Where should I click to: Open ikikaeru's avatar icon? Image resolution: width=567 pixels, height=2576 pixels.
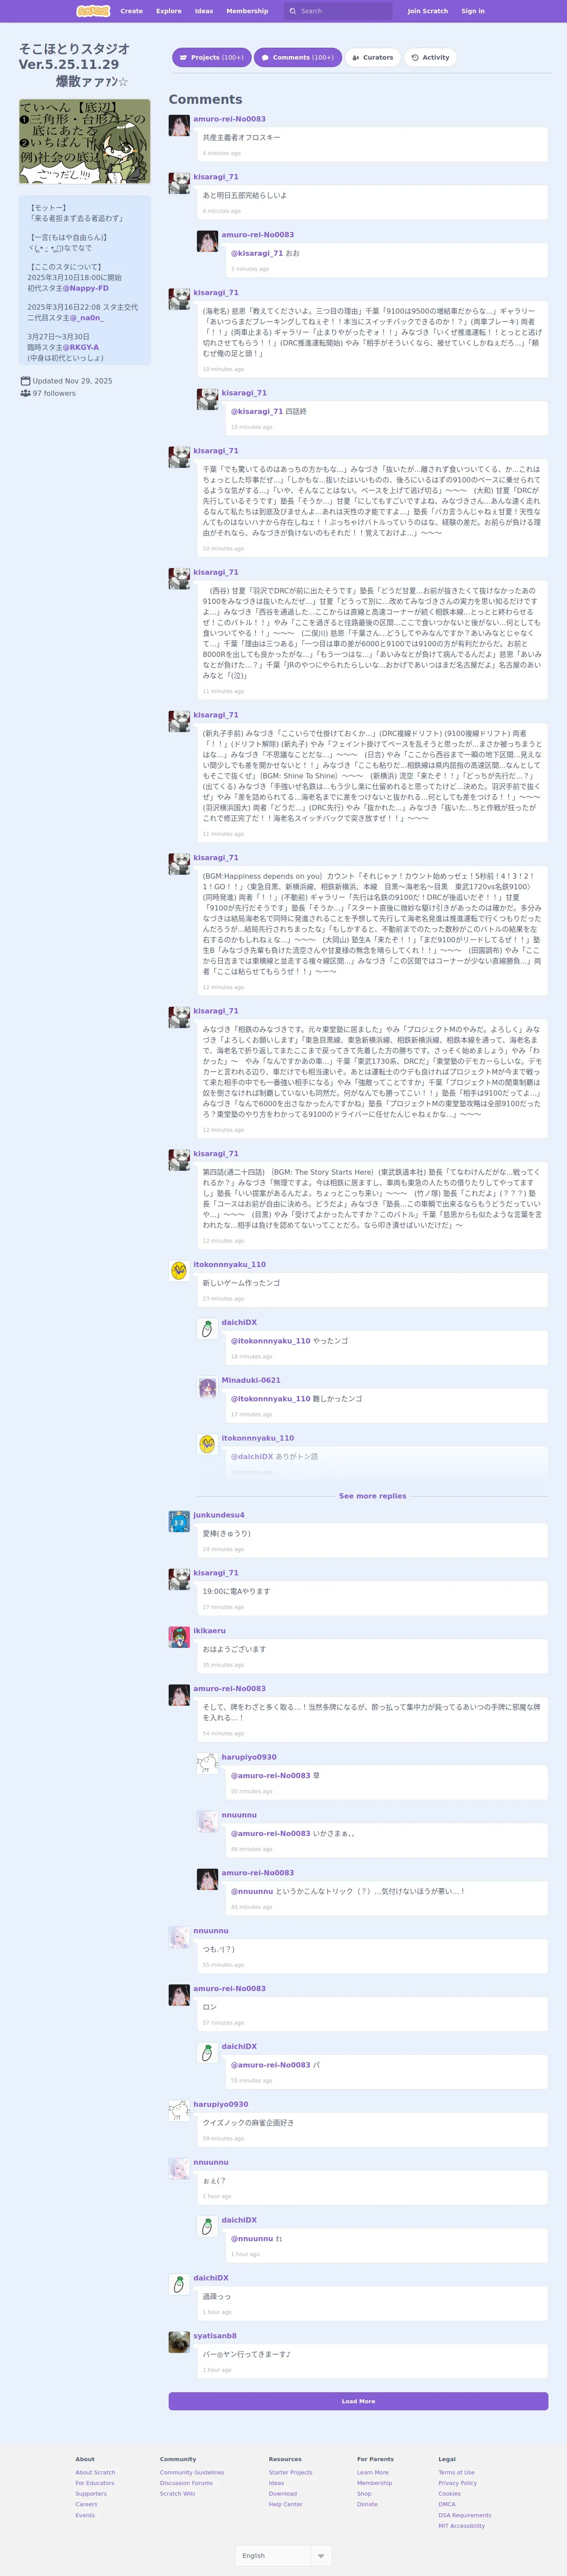pyautogui.click(x=179, y=1637)
